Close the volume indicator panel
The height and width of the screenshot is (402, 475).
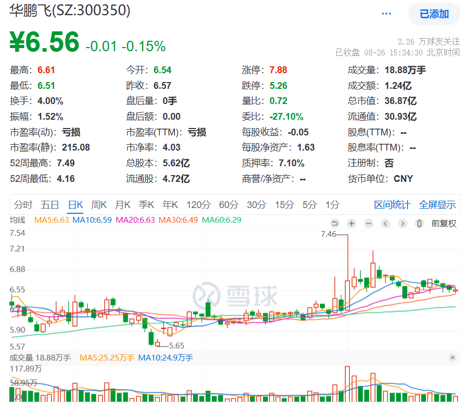pos(452,358)
